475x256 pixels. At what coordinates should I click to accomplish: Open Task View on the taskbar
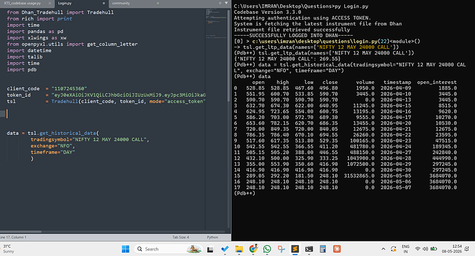tap(210, 249)
